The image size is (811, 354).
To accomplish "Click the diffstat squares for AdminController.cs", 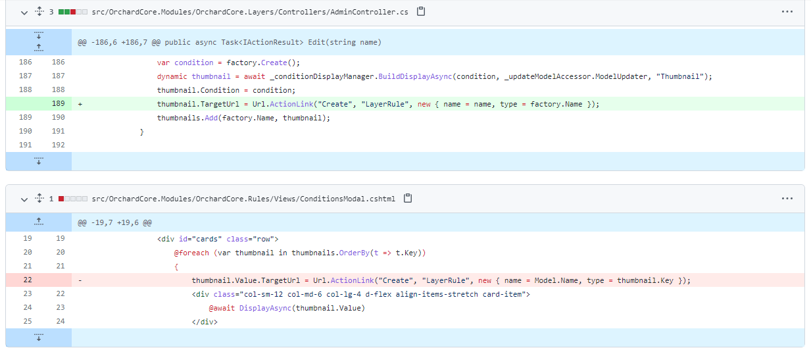I will pos(73,12).
